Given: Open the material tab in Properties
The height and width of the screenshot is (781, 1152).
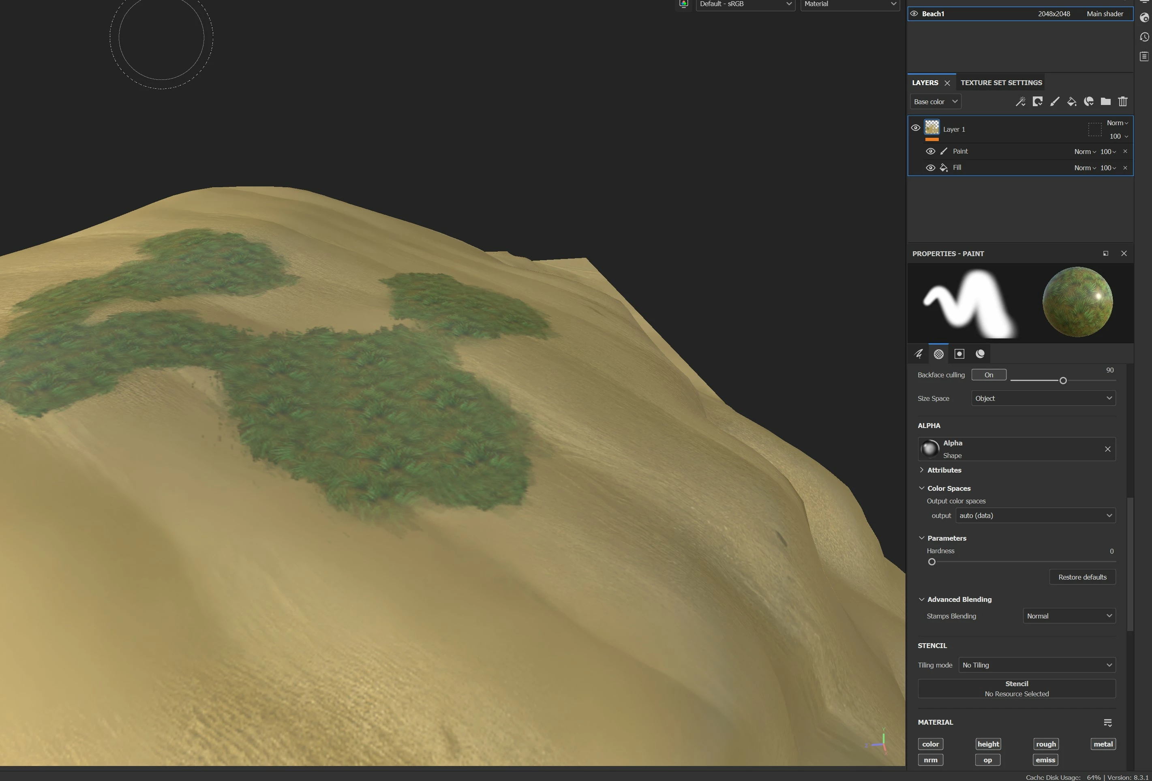Looking at the screenshot, I should [980, 354].
